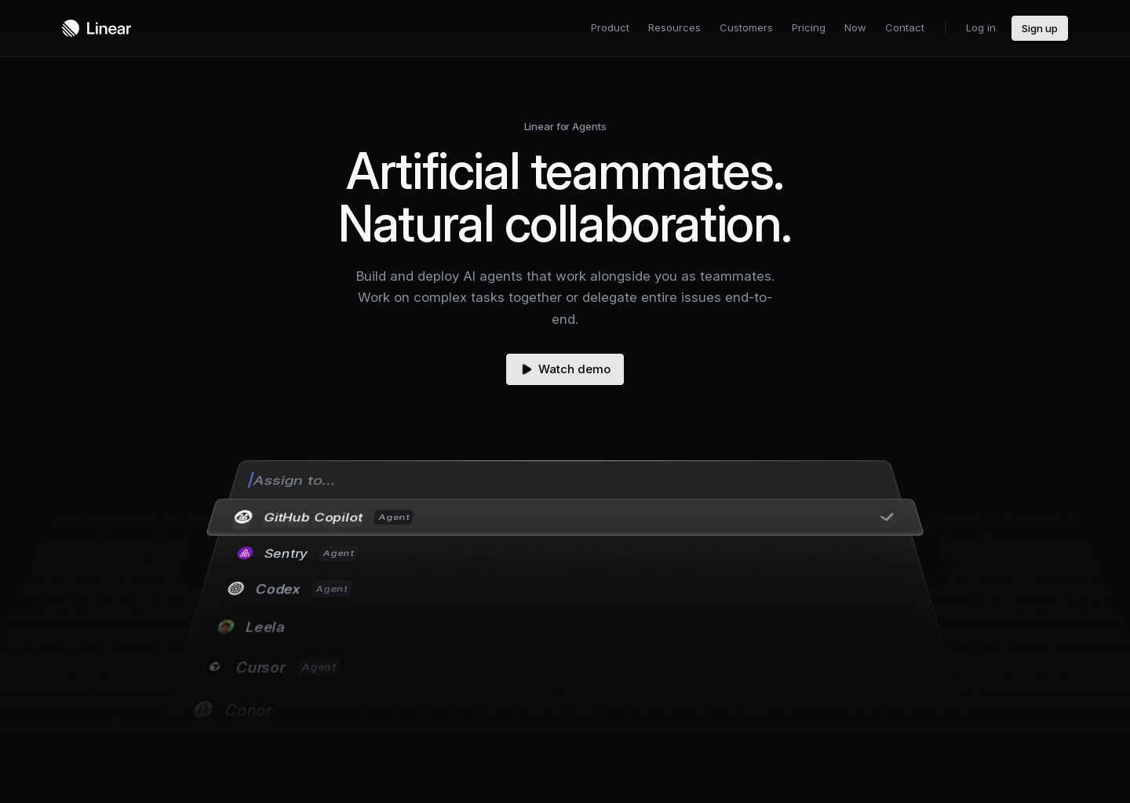The width and height of the screenshot is (1130, 803).
Task: Click Conor's avatar icon
Action: point(203,709)
